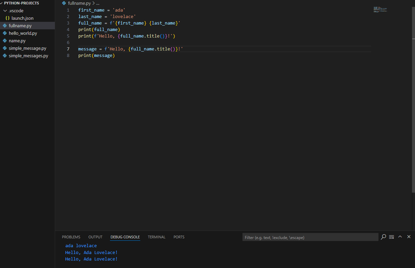Switch to the OUTPUT tab
Viewport: 415px width, 268px height.
(95, 237)
